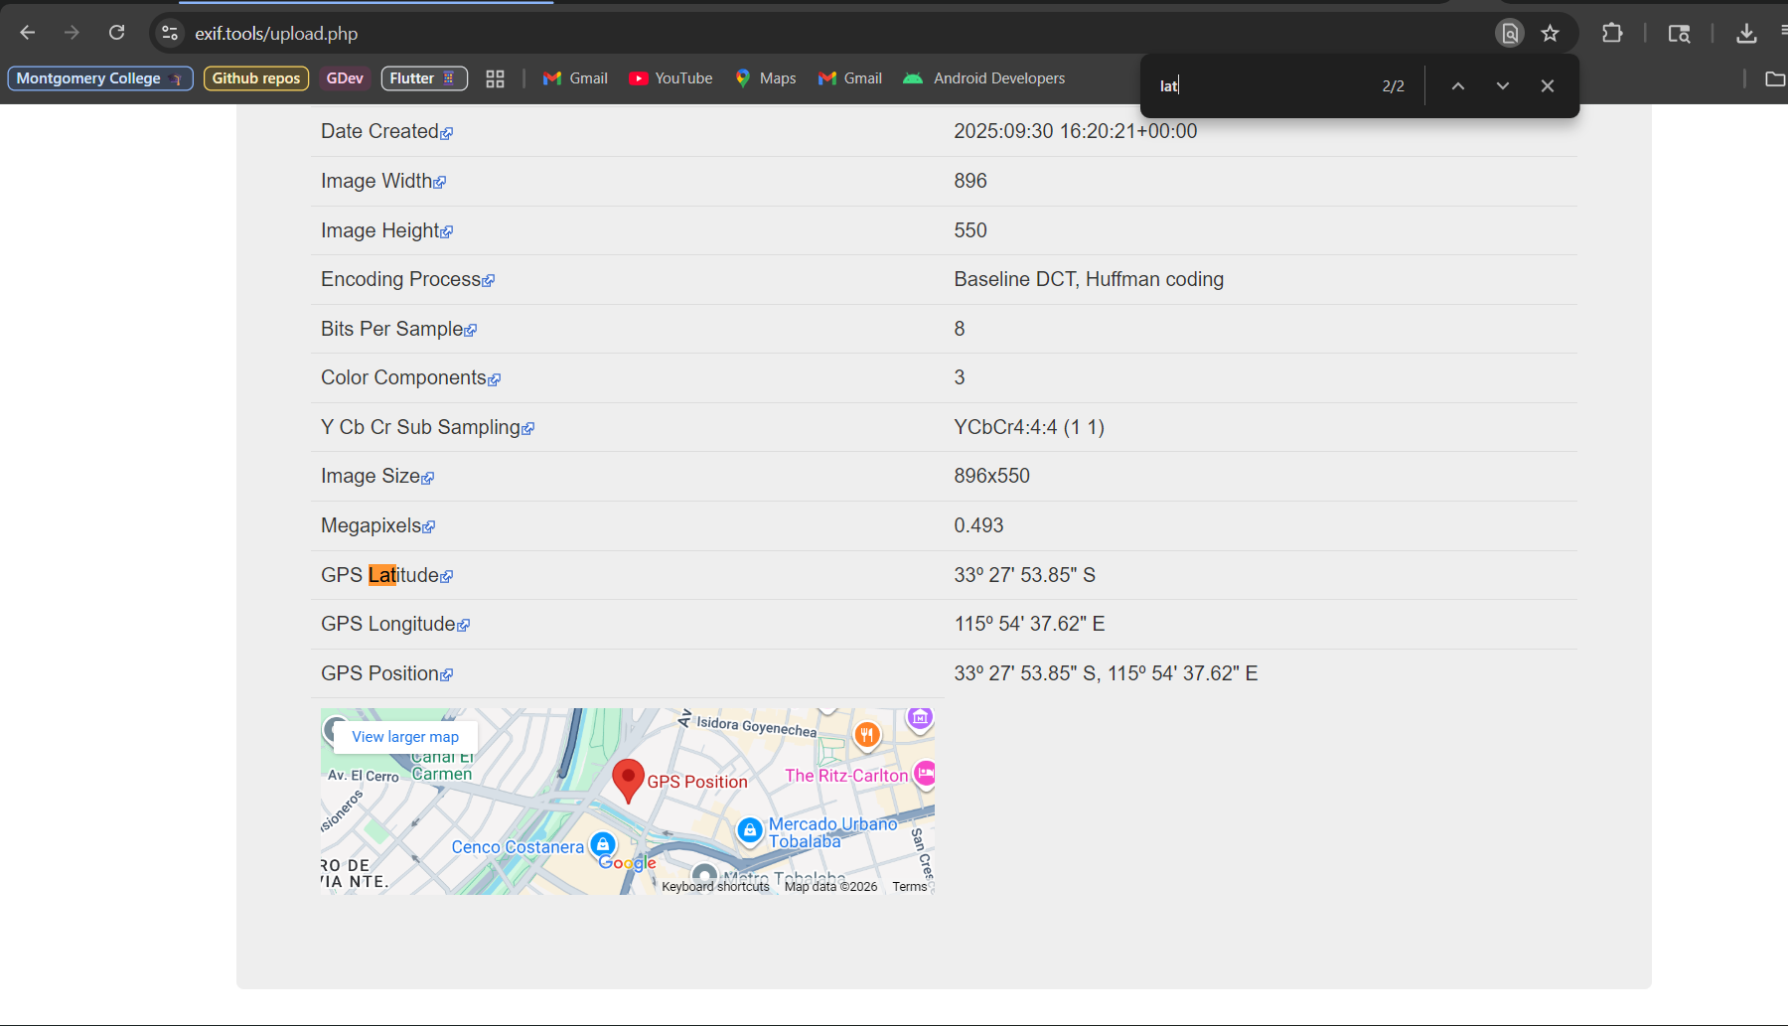The image size is (1788, 1026).
Task: Click The Ritz-Carlton map label
Action: (846, 776)
